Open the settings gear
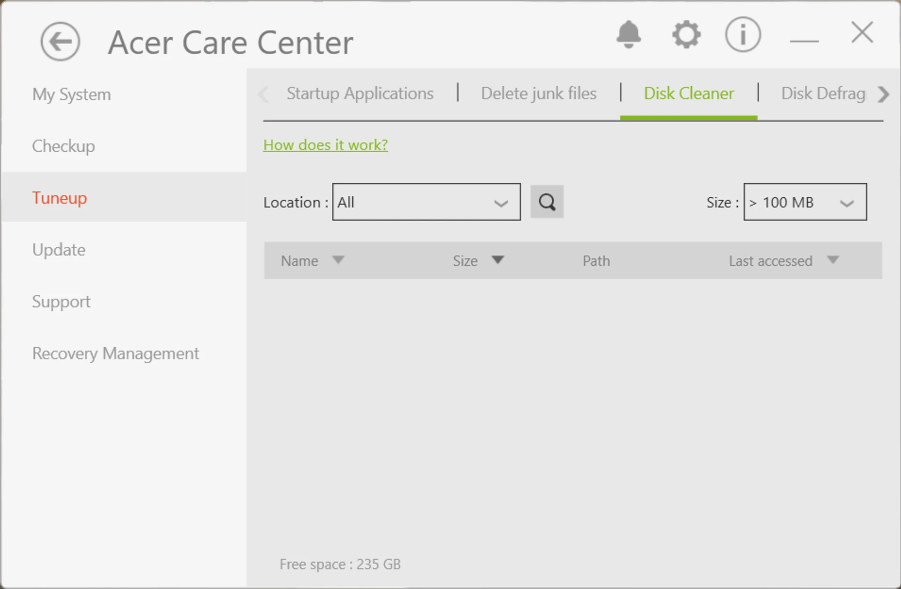This screenshot has width=901, height=589. coord(686,34)
